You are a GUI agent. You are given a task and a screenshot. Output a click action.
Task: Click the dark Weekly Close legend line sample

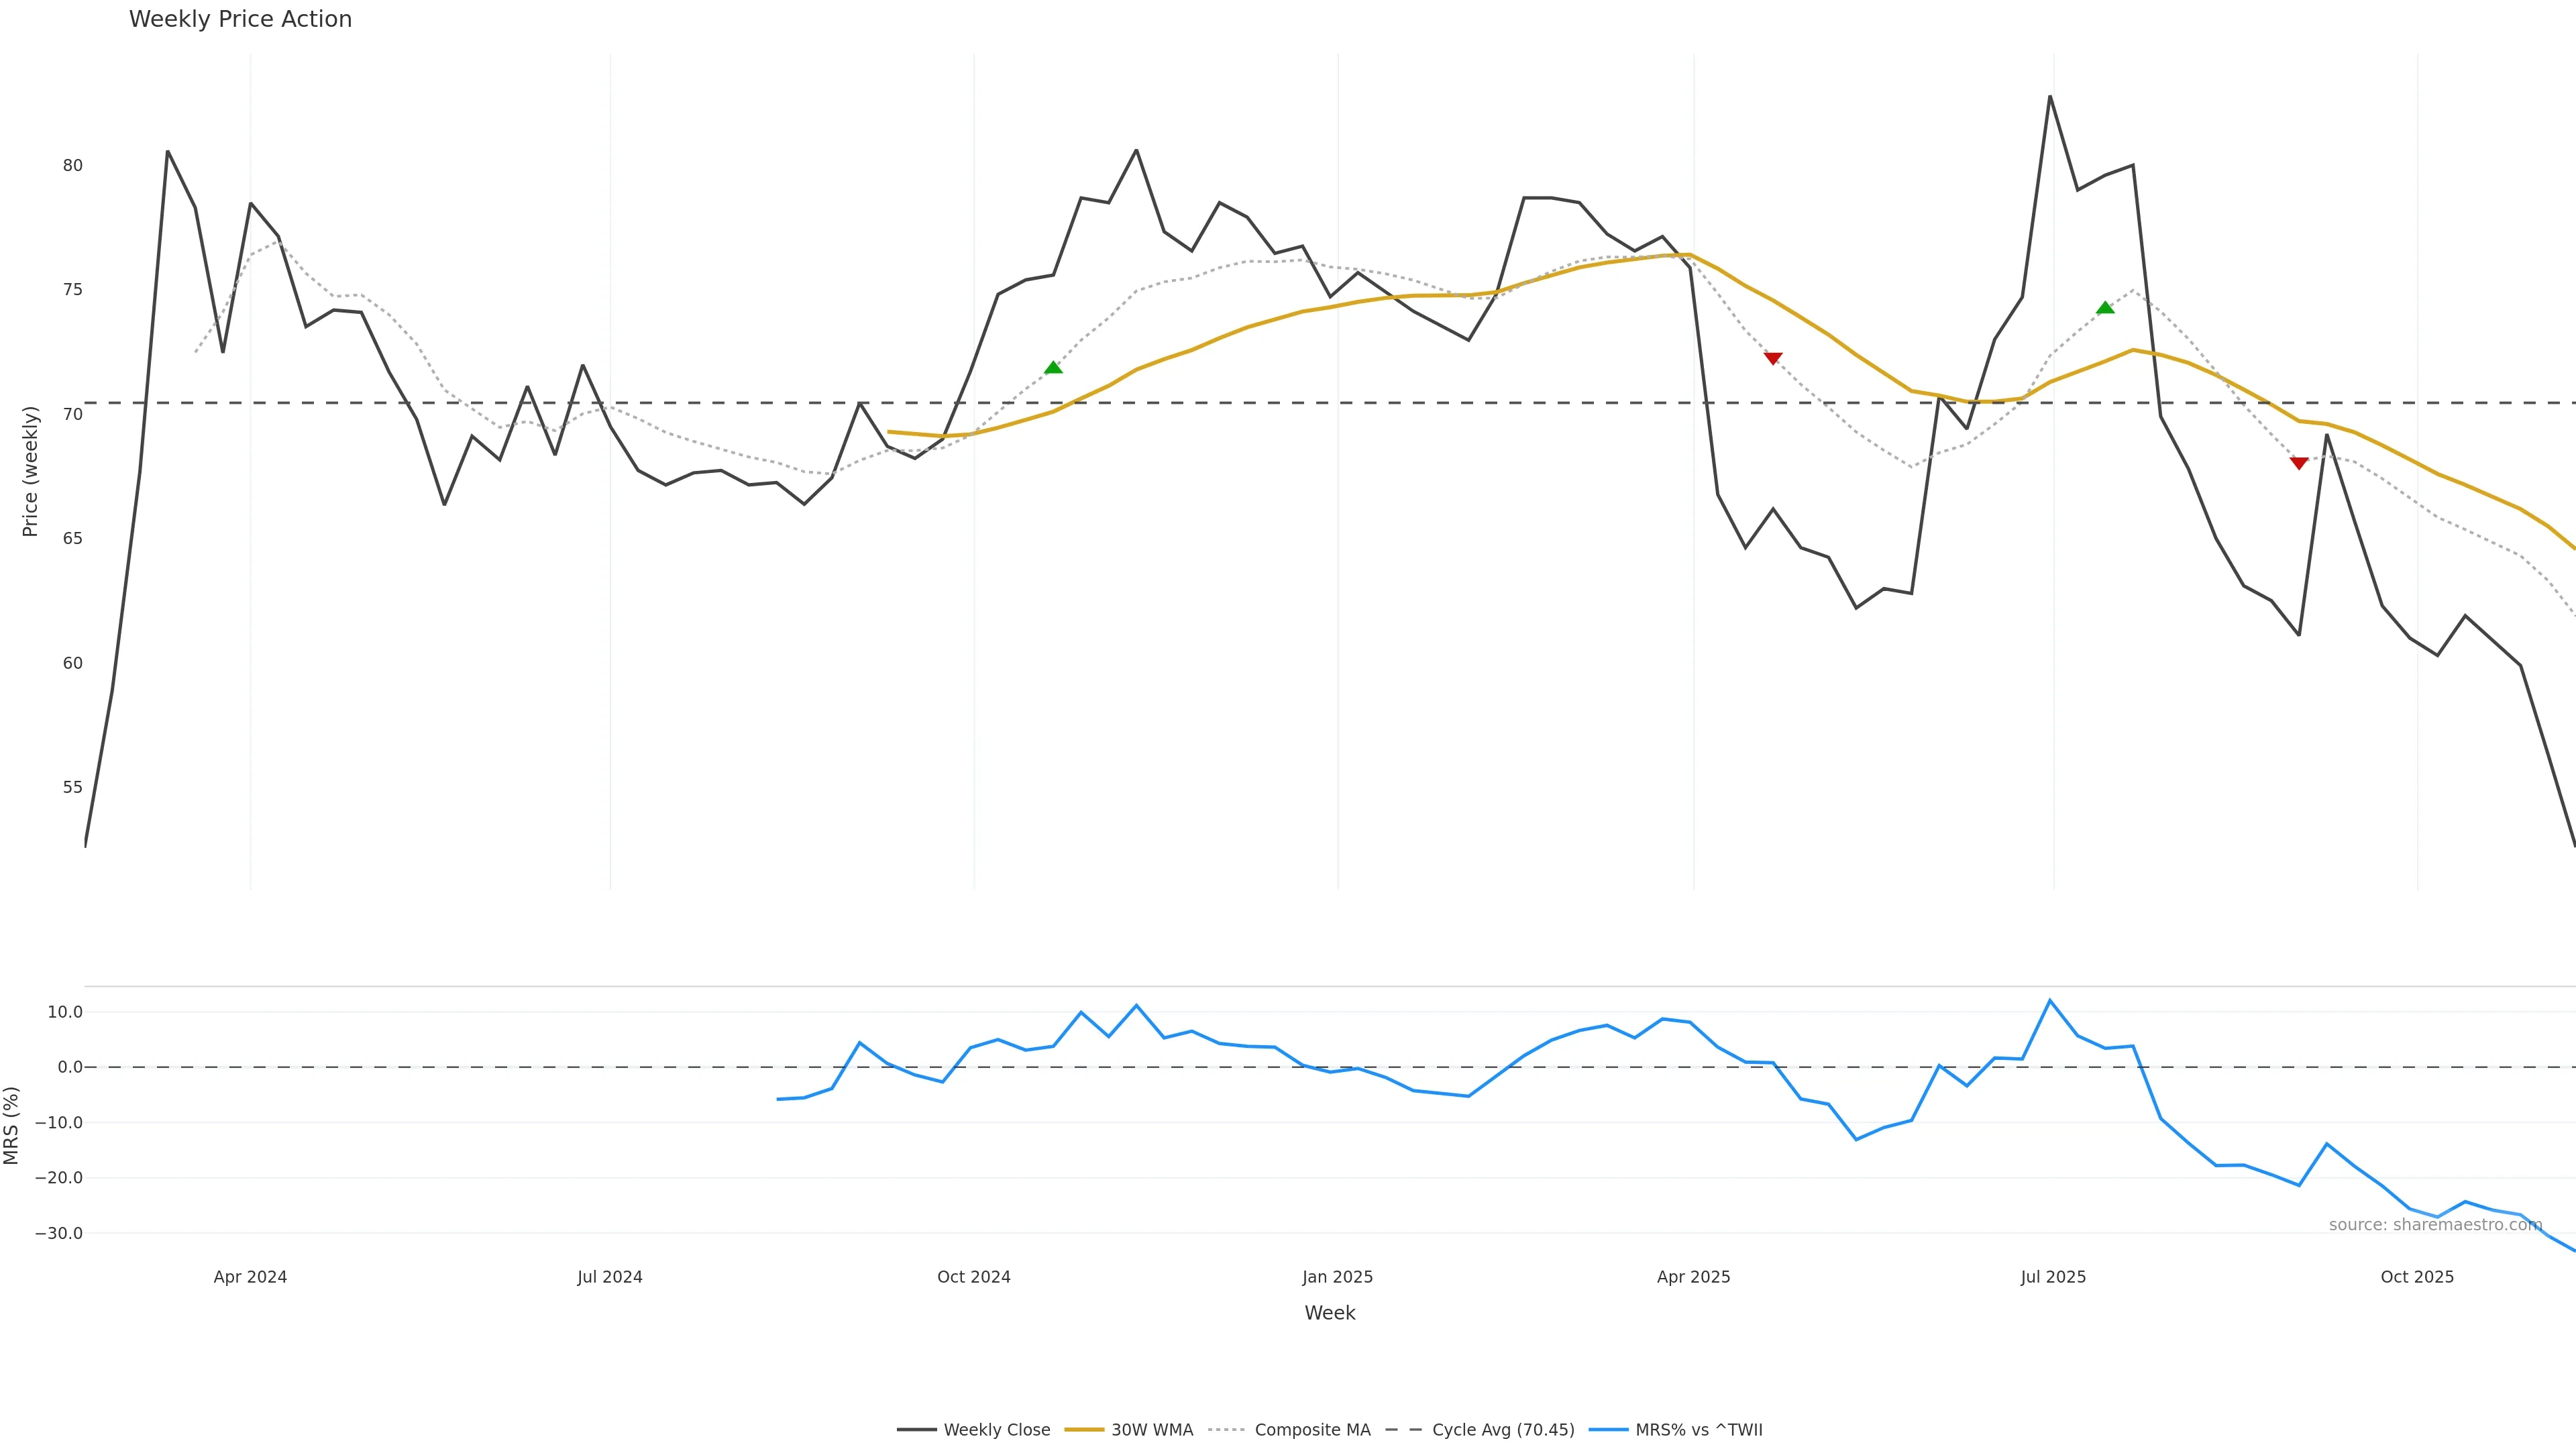(916, 1430)
